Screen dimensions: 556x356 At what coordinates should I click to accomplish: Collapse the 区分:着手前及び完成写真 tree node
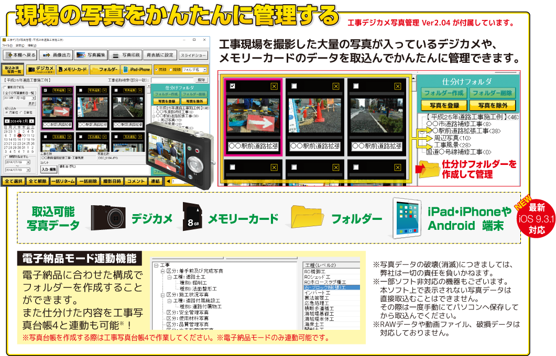(163, 271)
